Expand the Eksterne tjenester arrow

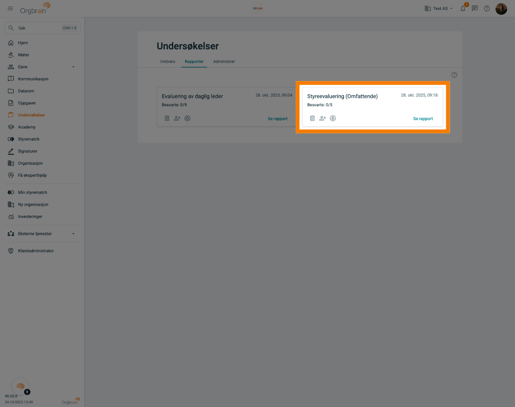[73, 234]
